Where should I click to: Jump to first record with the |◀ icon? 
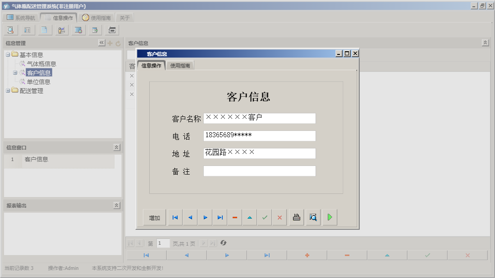[x=175, y=217]
